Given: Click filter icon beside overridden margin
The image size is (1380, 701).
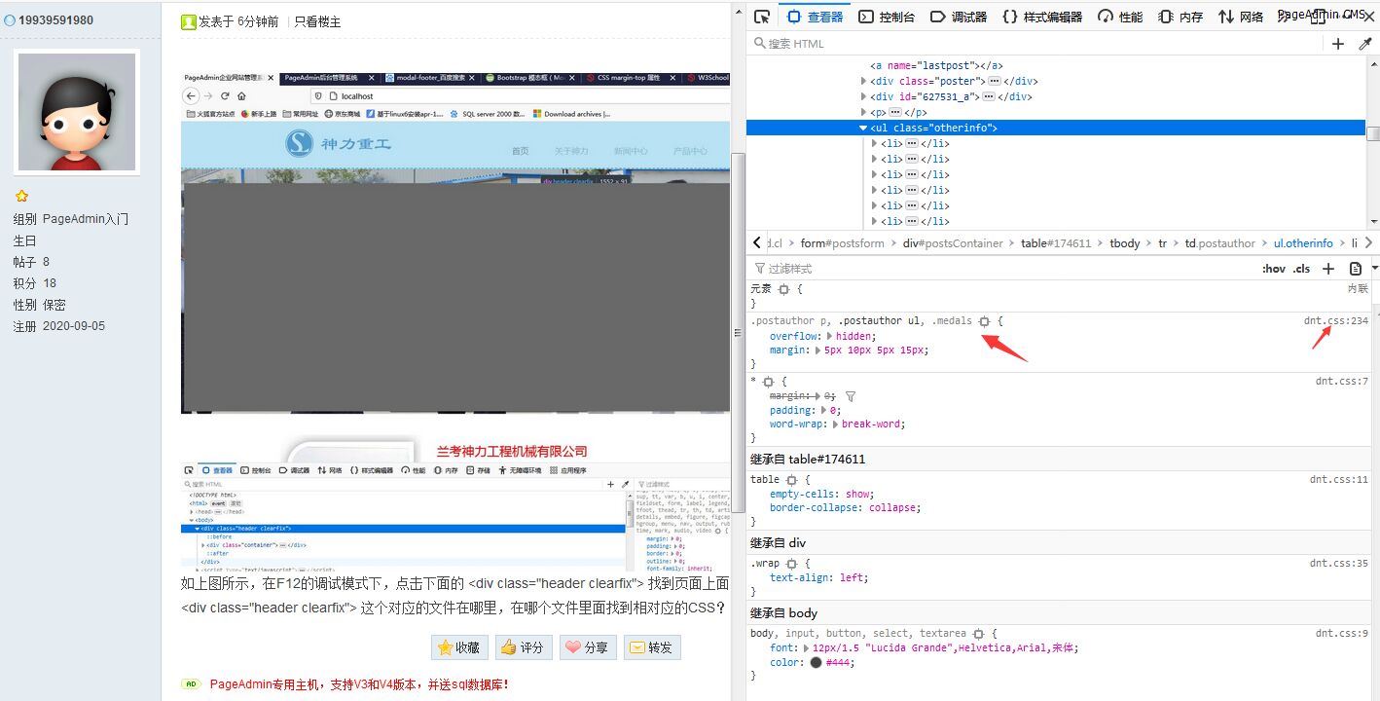Looking at the screenshot, I should (x=851, y=396).
